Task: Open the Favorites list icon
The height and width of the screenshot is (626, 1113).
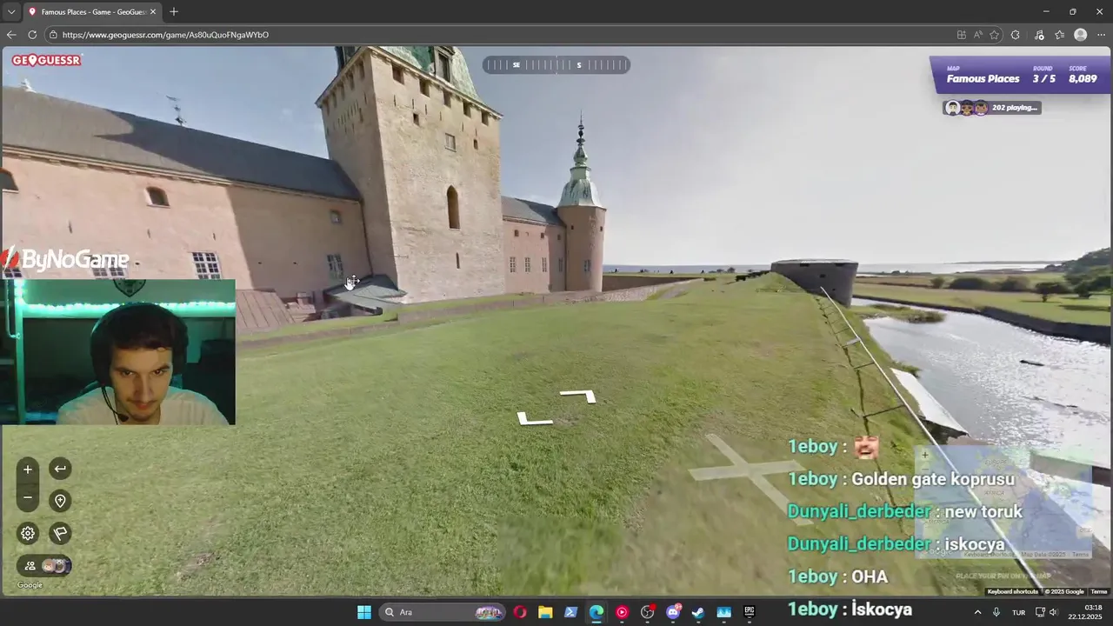Action: [x=1060, y=35]
